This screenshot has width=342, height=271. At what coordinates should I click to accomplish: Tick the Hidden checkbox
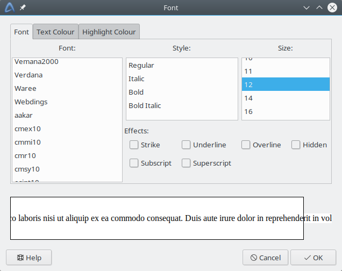pyautogui.click(x=296, y=145)
